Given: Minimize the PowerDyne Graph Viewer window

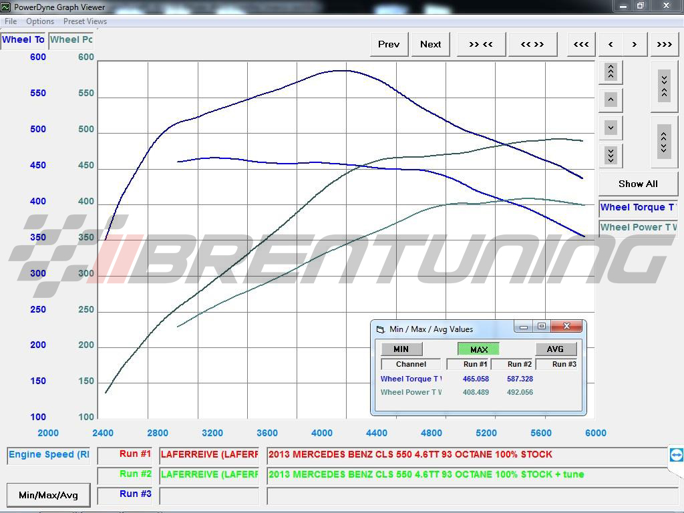Looking at the screenshot, I should click(x=623, y=6).
